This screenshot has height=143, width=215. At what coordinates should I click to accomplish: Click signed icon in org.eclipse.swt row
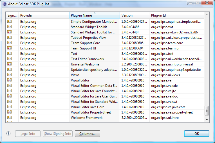pyautogui.click(x=10, y=27)
